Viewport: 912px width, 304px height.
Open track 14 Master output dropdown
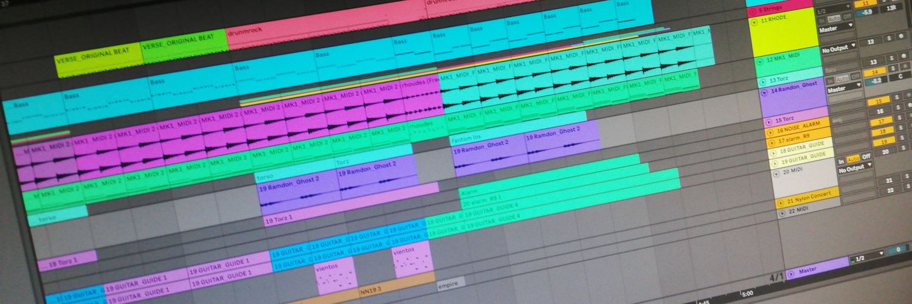(x=844, y=89)
